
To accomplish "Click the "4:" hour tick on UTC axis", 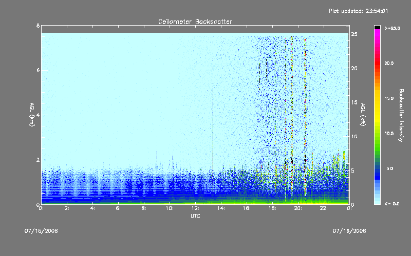I will pos(92,208).
